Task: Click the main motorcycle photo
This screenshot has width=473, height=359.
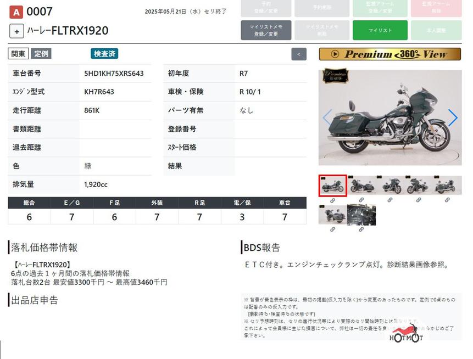Action: [x=389, y=117]
